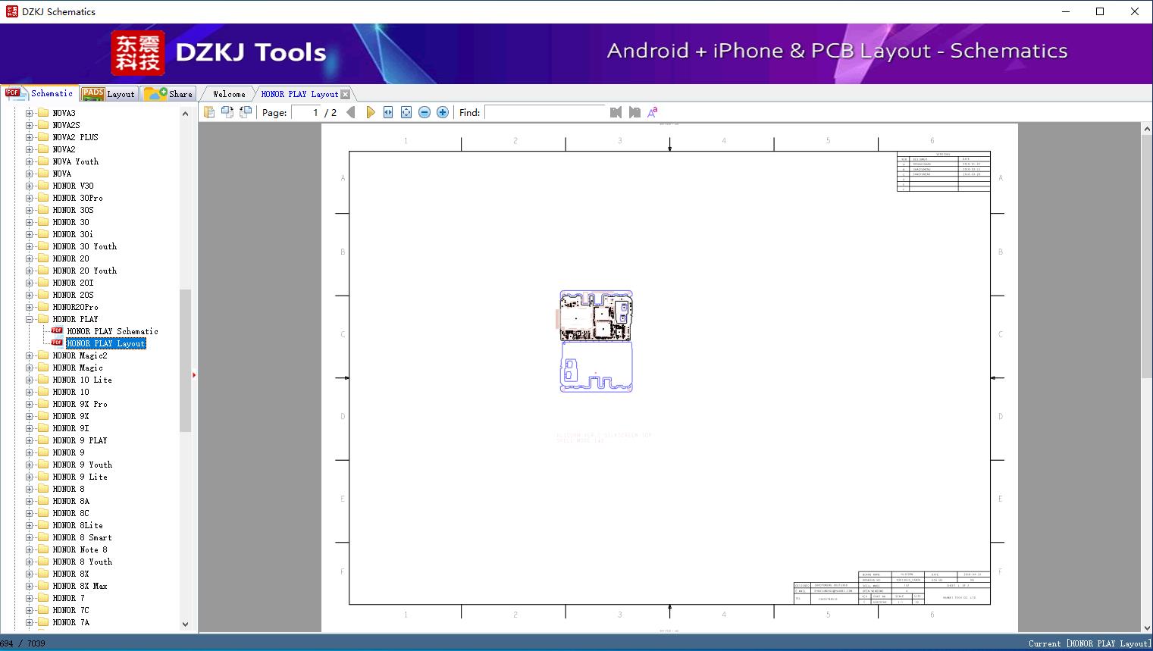
Task: Click the NOVA2S folder icon
Action: 42,125
